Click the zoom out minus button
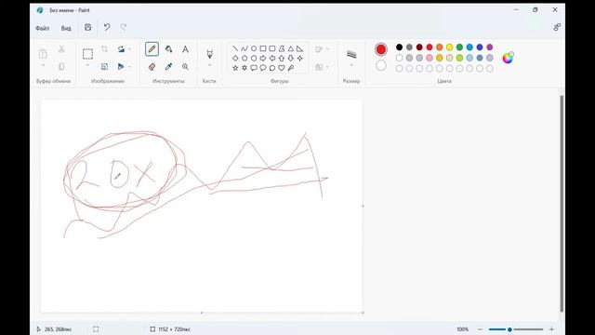This screenshot has height=335, width=595. (x=480, y=329)
